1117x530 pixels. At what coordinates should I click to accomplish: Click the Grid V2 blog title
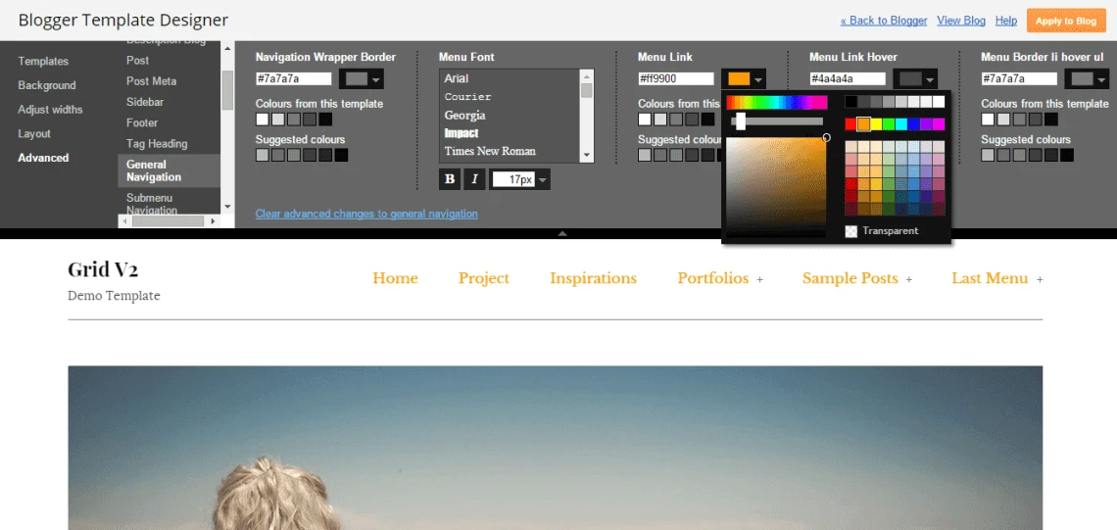pos(103,269)
